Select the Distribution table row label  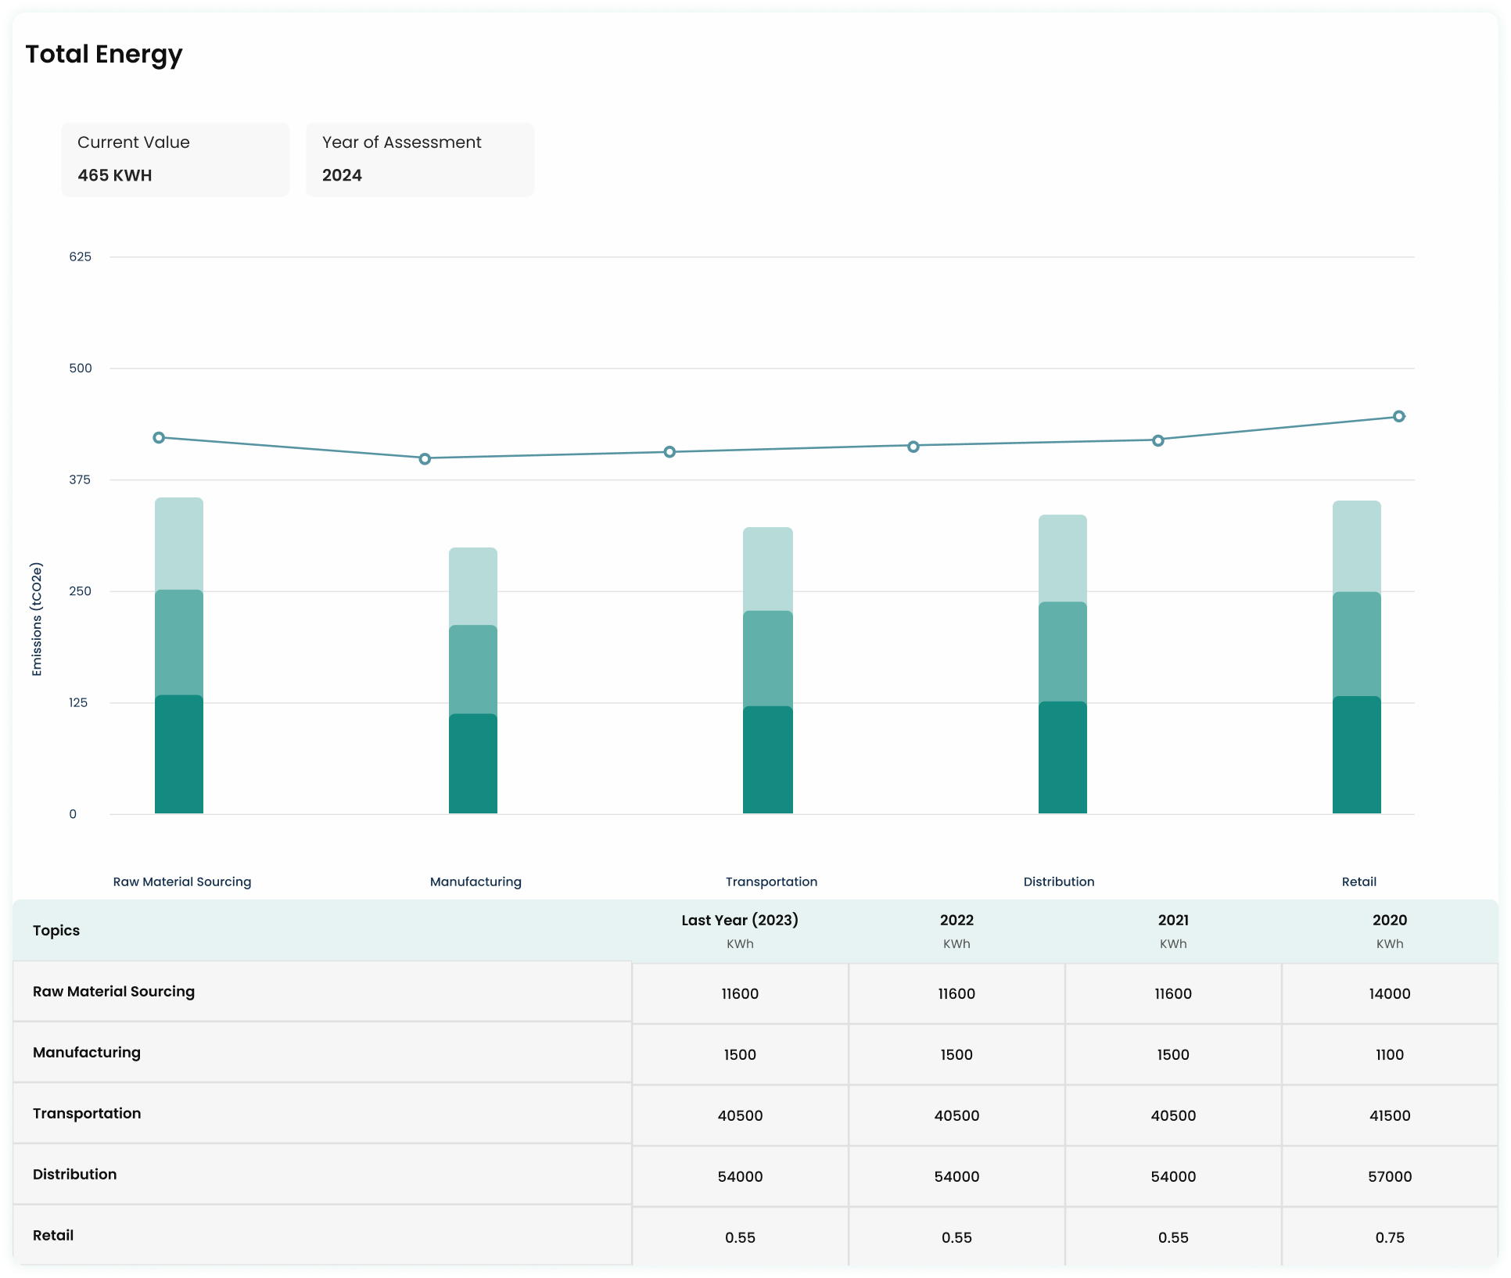click(74, 1174)
